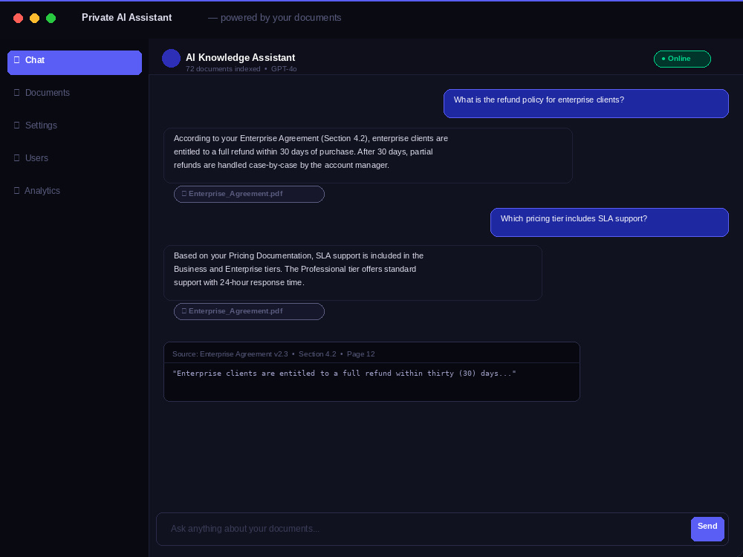The width and height of the screenshot is (743, 557).
Task: Click the Users sidebar icon
Action: pyautogui.click(x=16, y=157)
